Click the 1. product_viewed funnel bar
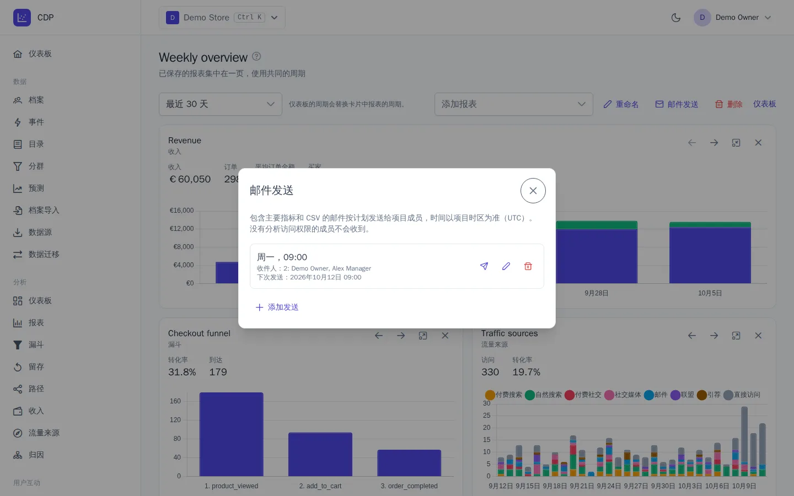The width and height of the screenshot is (794, 496). [x=232, y=434]
